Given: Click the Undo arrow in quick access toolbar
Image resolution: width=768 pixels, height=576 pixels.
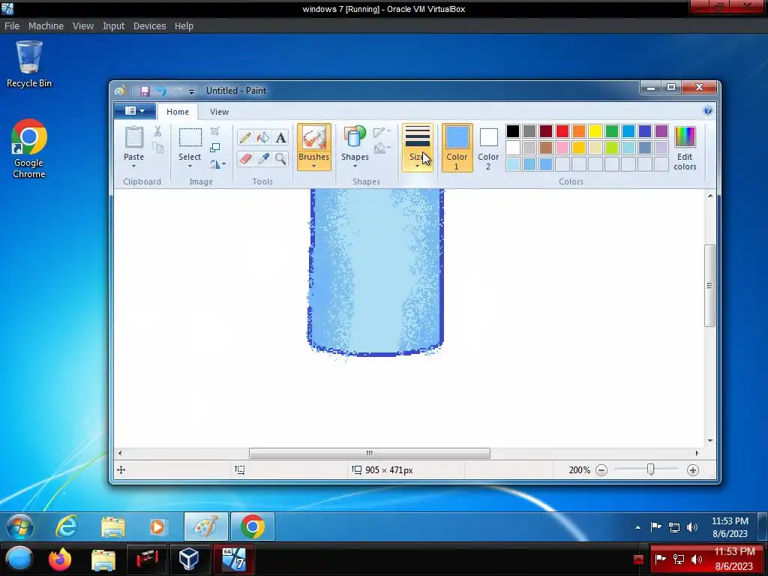Looking at the screenshot, I should [161, 91].
